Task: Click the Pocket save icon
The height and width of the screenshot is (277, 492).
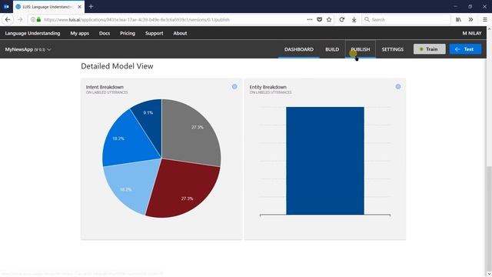Action: click(x=320, y=19)
